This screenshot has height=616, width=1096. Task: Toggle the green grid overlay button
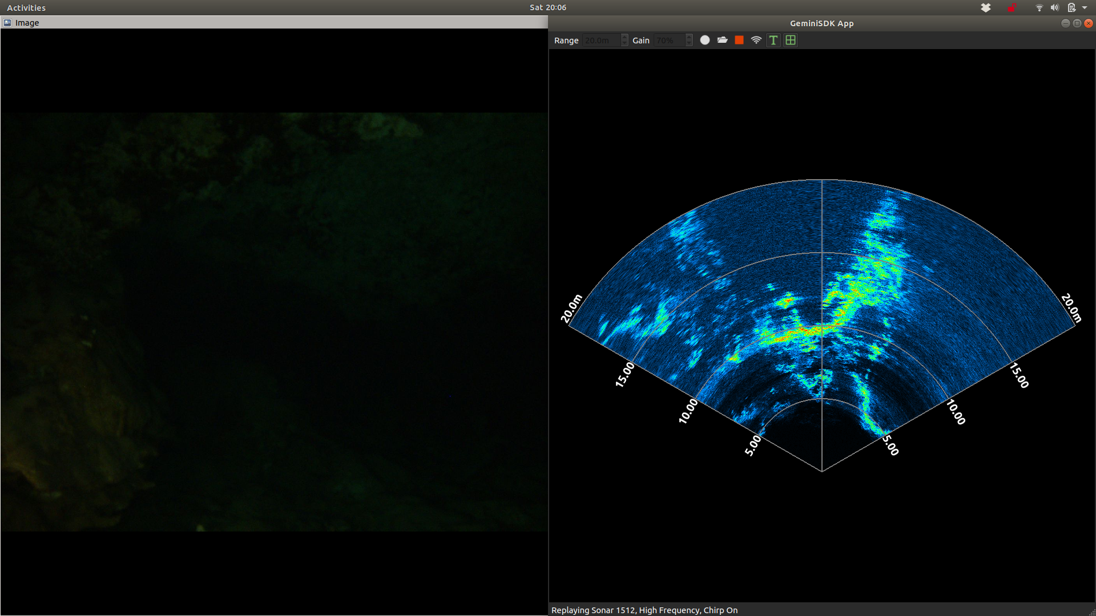[x=791, y=40]
